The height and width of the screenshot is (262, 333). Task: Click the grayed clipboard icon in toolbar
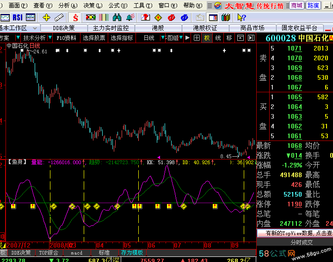pos(200,18)
